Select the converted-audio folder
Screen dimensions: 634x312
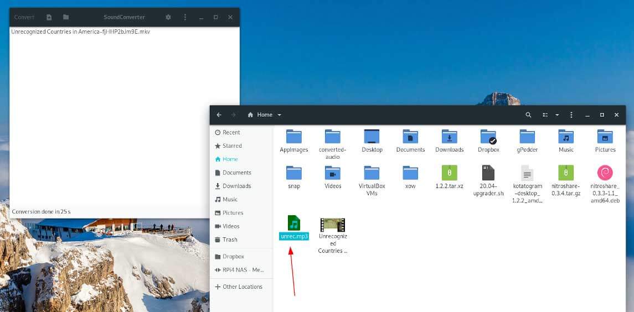point(332,144)
